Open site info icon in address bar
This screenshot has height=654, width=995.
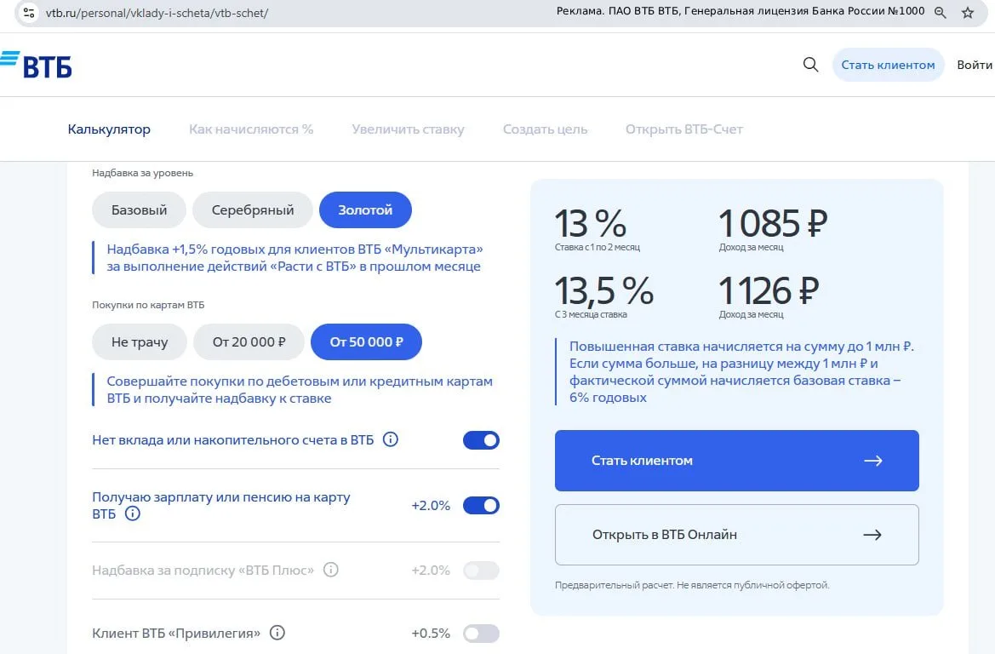[x=29, y=12]
